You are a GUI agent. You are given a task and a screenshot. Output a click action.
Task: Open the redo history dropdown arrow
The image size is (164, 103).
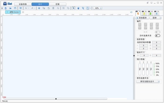click(x=35, y=8)
